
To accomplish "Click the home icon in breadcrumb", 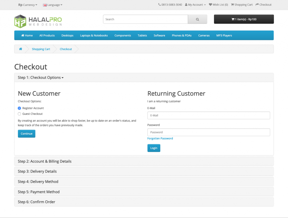I will pyautogui.click(x=21, y=49).
